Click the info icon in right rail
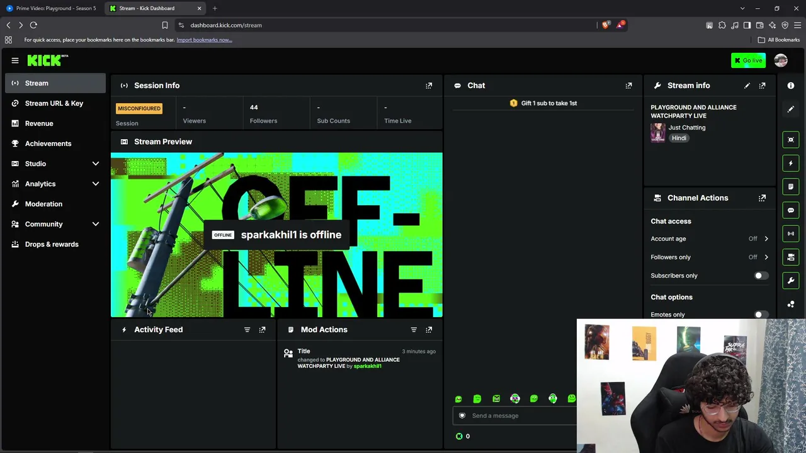 pyautogui.click(x=791, y=86)
